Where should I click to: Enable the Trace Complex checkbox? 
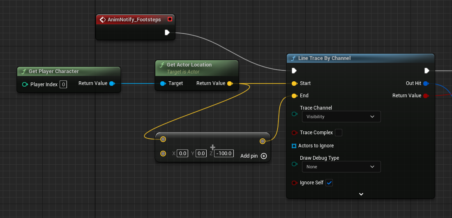(x=339, y=133)
